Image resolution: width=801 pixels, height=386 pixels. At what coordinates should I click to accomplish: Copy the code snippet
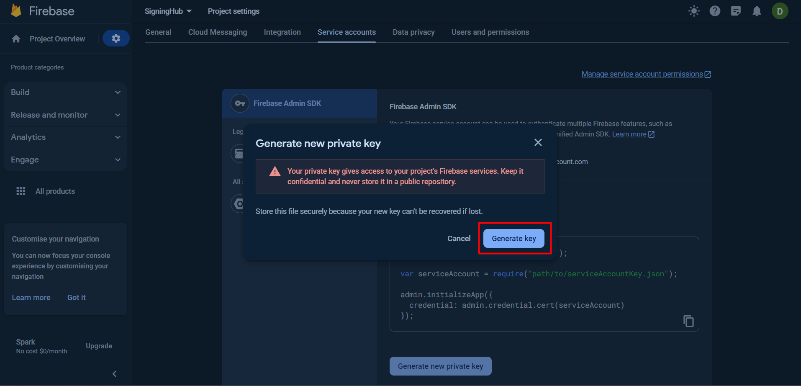(688, 321)
